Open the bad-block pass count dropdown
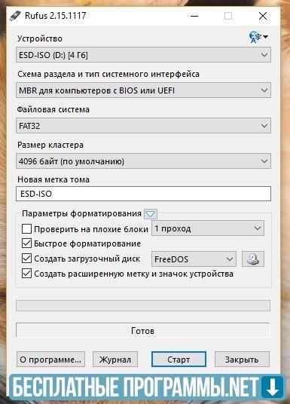The width and height of the screenshot is (290, 404). [x=208, y=228]
